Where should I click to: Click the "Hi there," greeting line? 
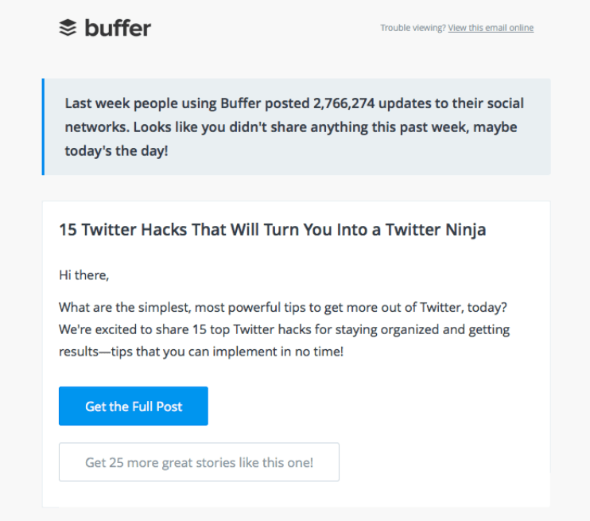click(83, 275)
